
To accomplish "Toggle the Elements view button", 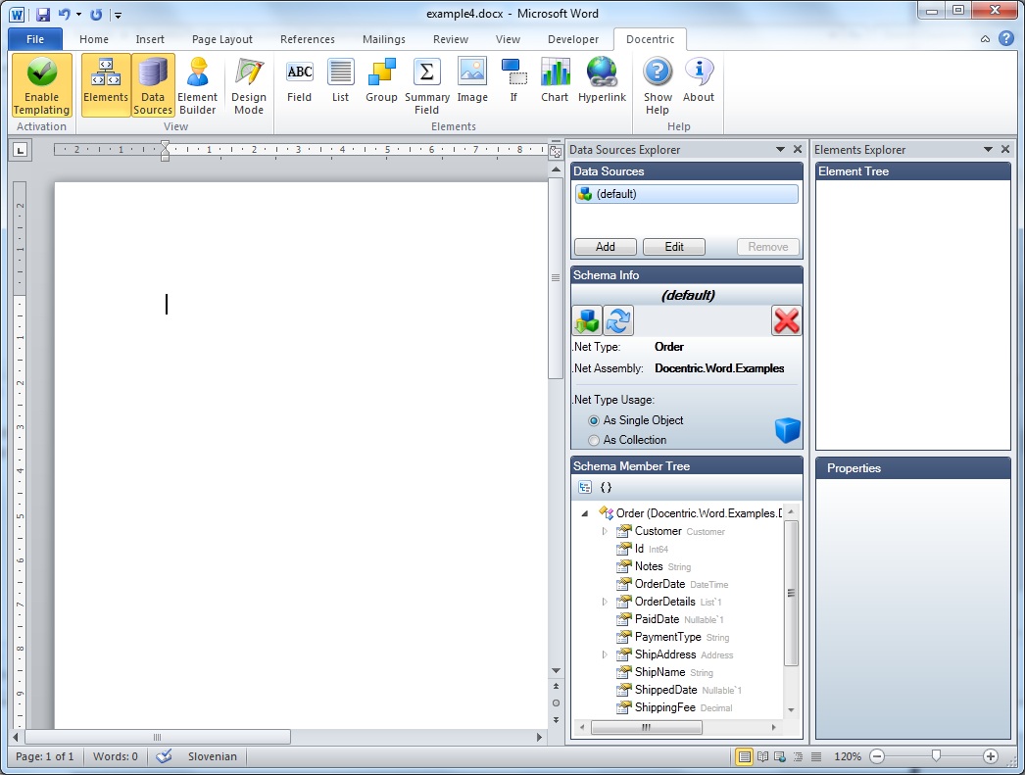I will pyautogui.click(x=106, y=85).
